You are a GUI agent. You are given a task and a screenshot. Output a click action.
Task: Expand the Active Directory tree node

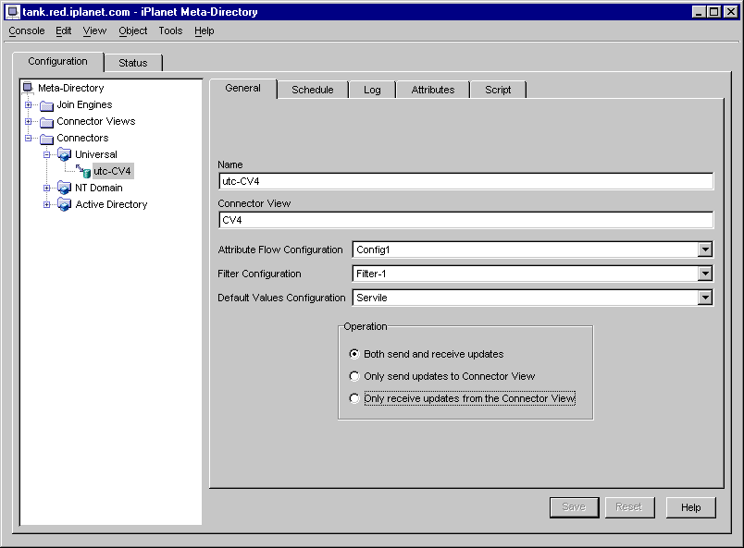click(x=47, y=204)
